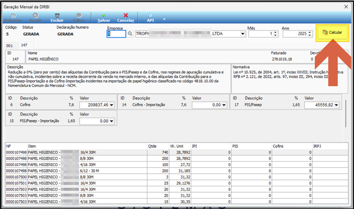Click the PIS column header

coord(252,146)
